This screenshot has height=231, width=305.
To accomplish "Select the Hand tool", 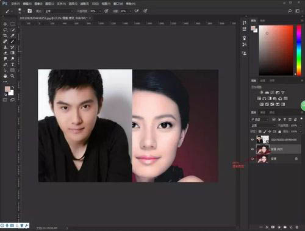I will click(x=5, y=76).
